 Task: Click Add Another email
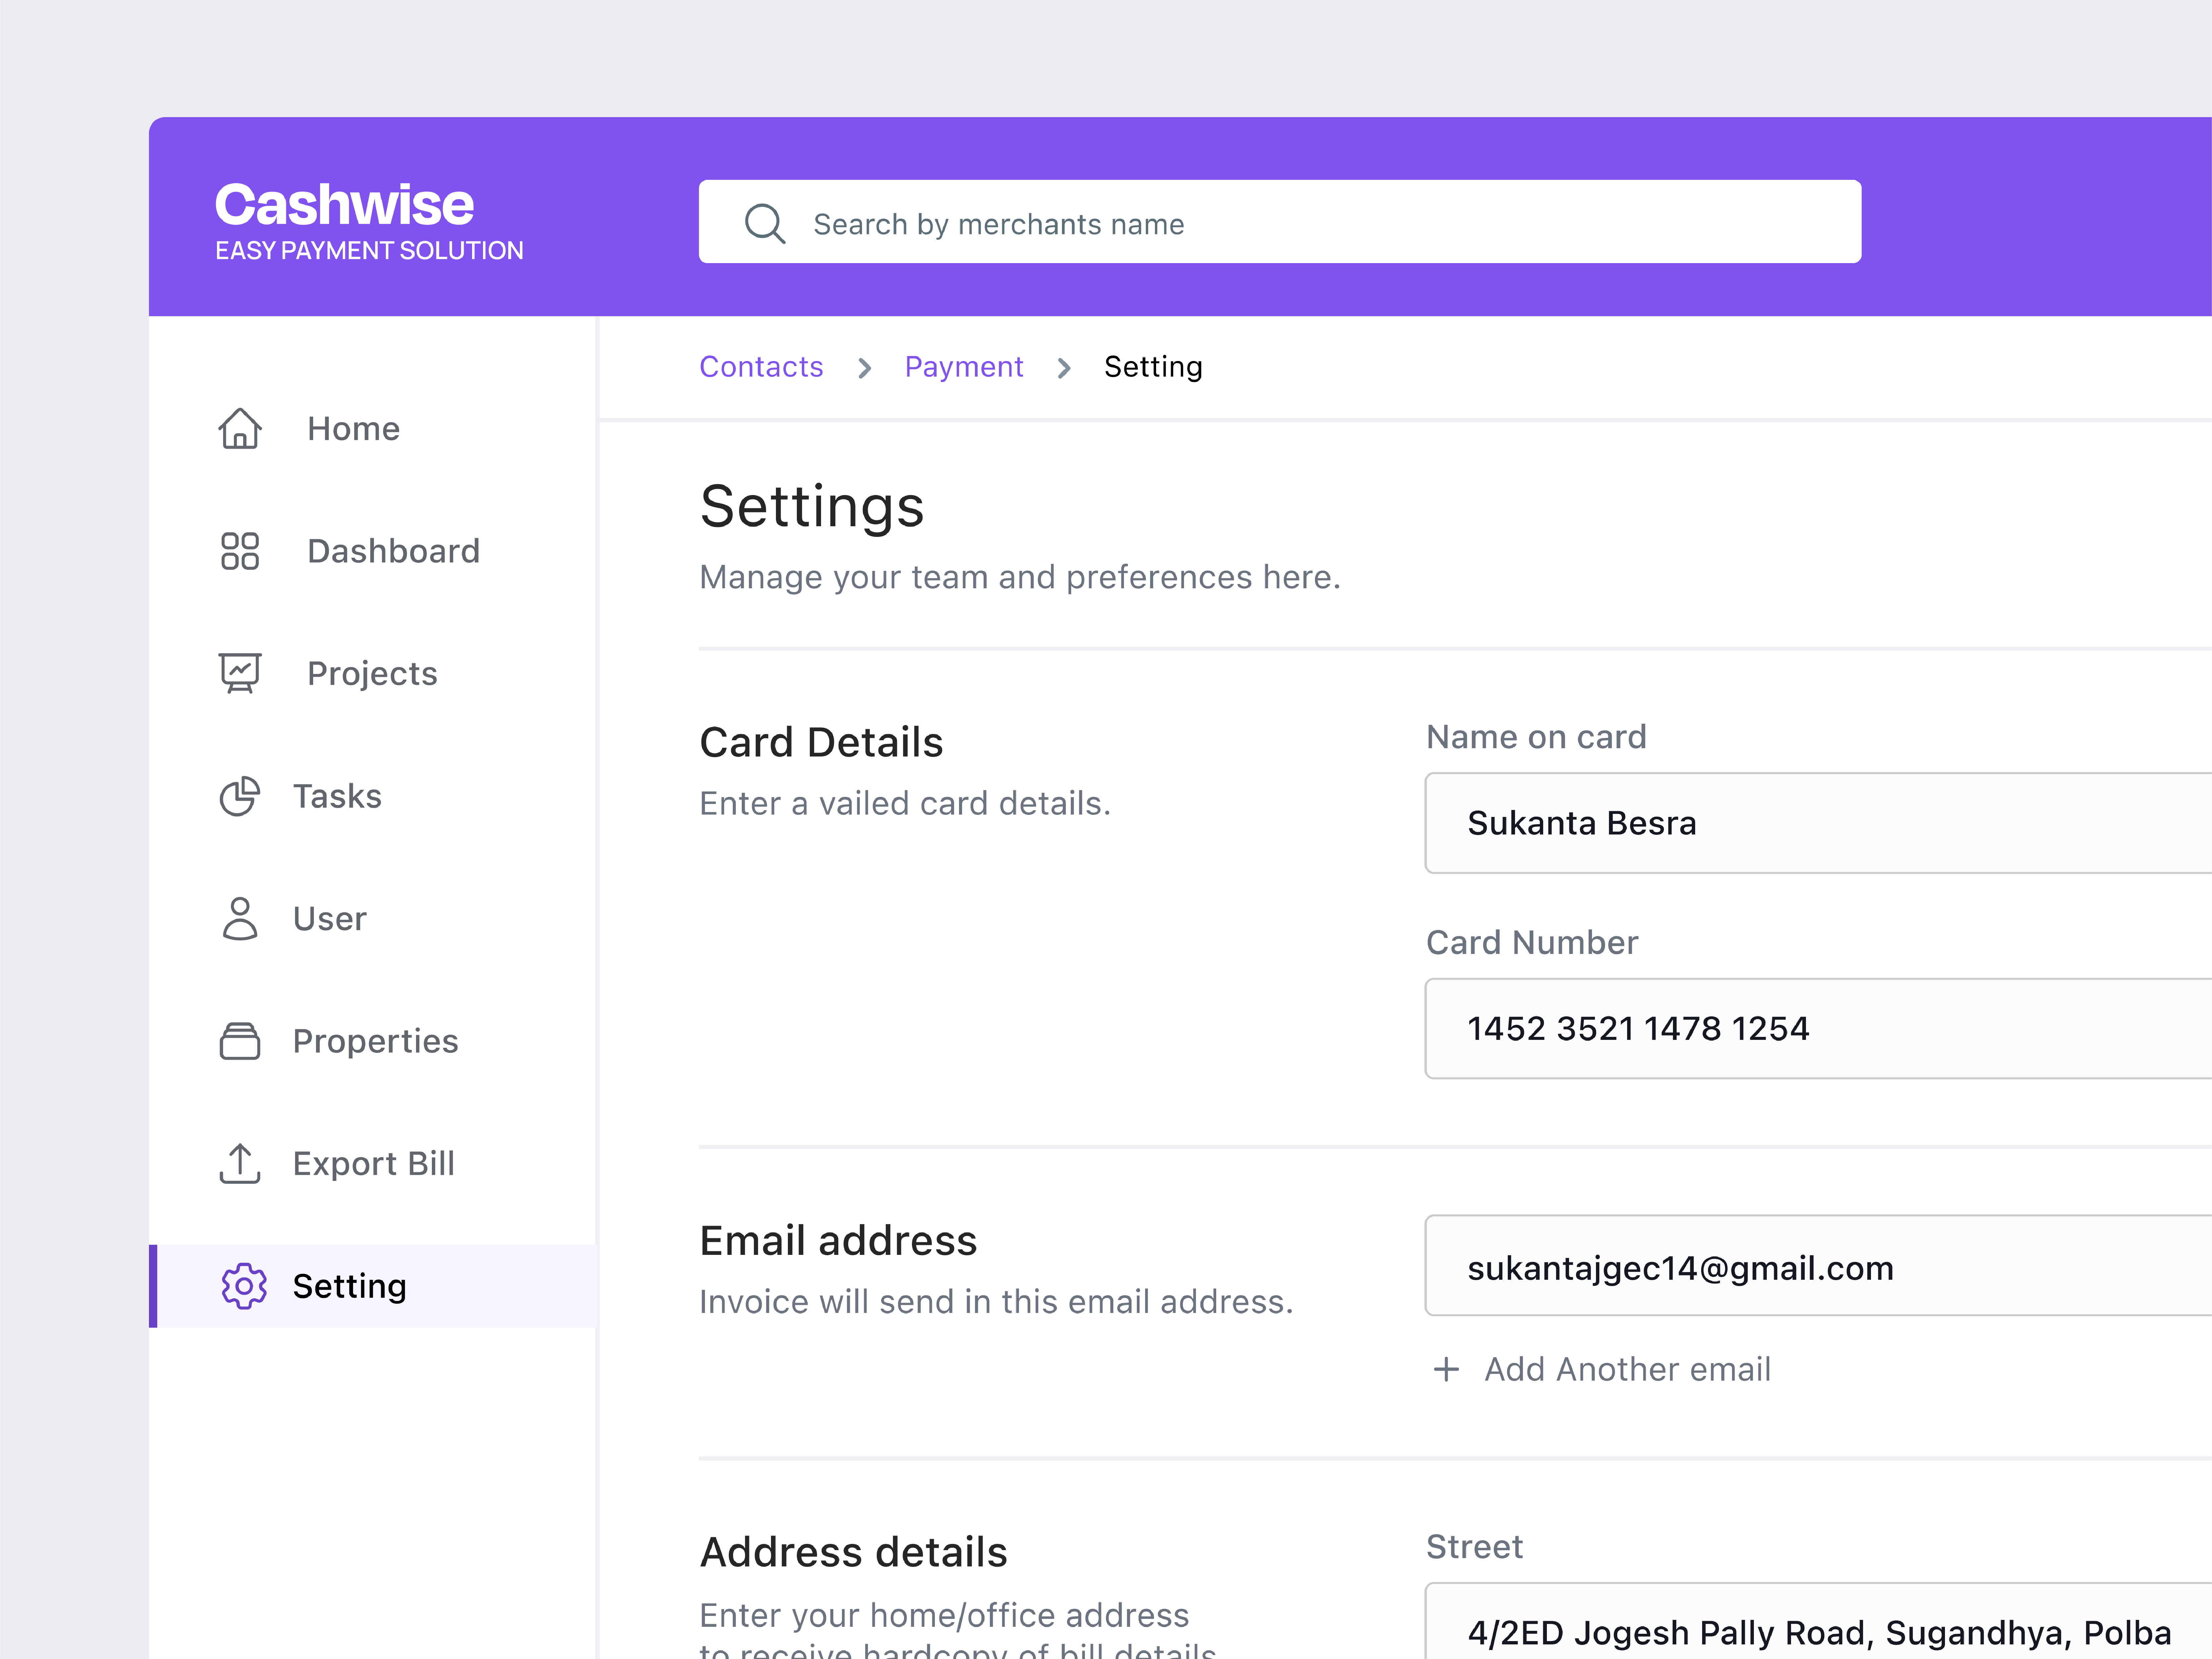1627,1369
